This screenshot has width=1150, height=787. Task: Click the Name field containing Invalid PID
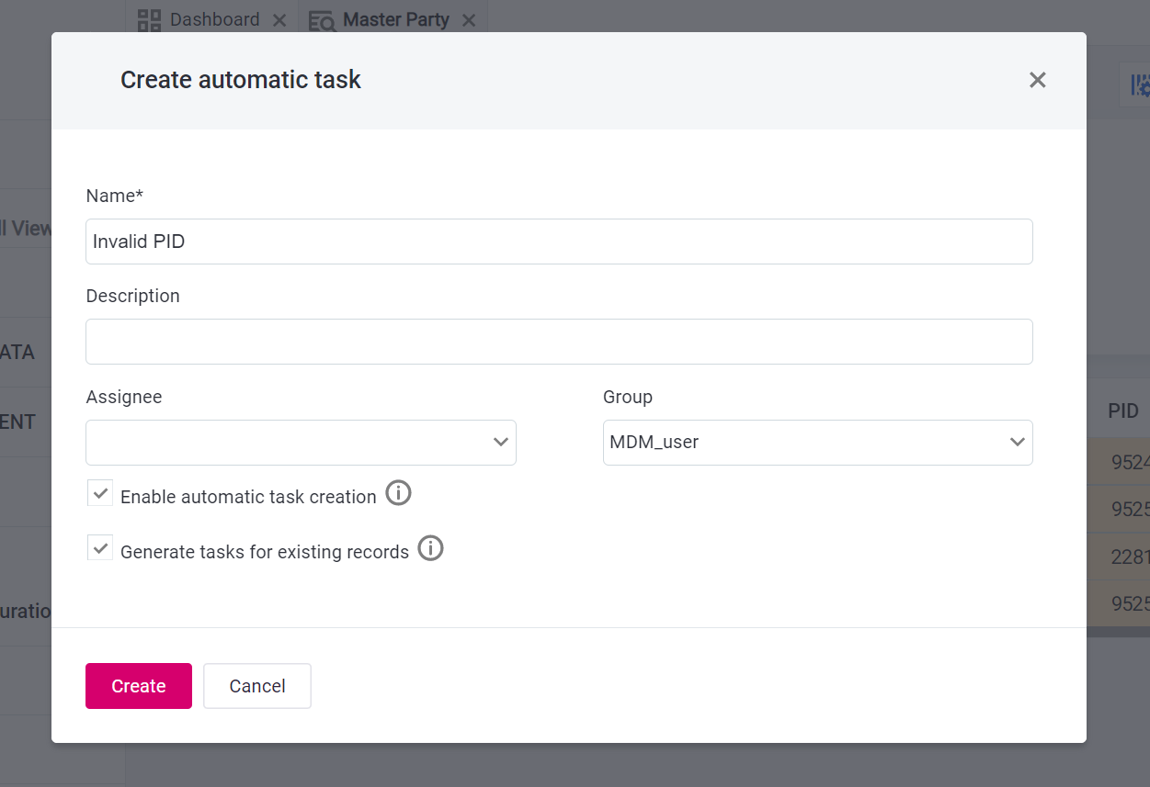pyautogui.click(x=558, y=242)
